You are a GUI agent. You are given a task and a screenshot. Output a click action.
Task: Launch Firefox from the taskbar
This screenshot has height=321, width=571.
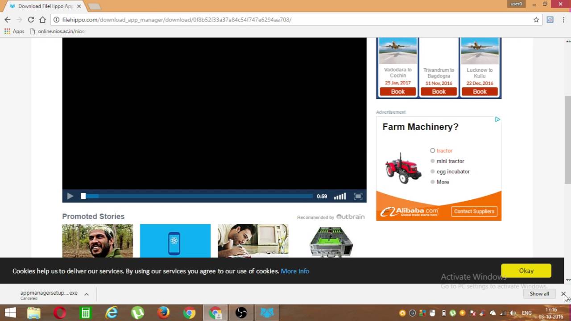pos(163,313)
